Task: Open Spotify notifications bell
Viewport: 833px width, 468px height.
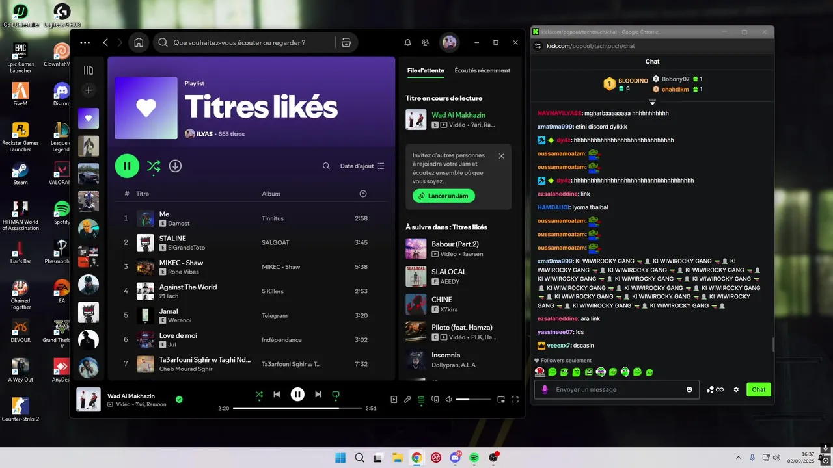Action: coord(407,42)
